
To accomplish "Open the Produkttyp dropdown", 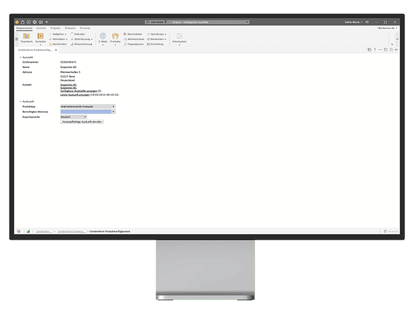I will (88, 107).
